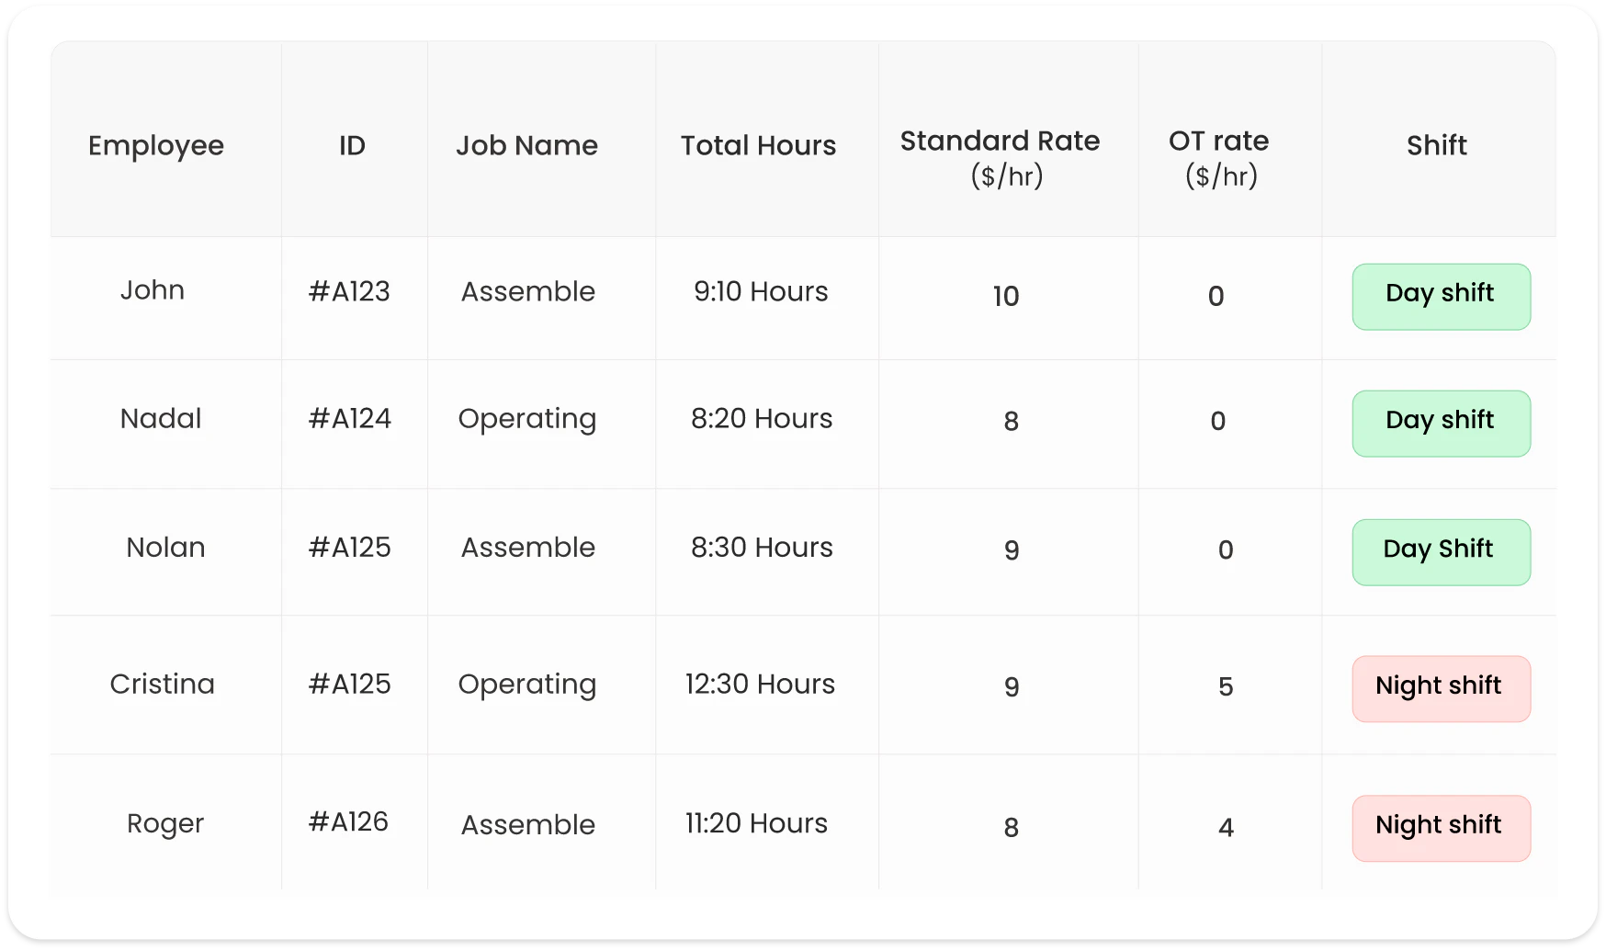
Task: Click the Shift column header
Action: 1437,145
